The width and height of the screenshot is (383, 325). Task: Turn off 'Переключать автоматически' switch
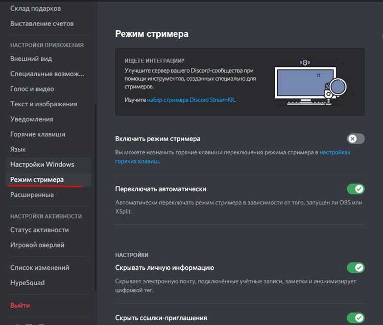(x=355, y=189)
